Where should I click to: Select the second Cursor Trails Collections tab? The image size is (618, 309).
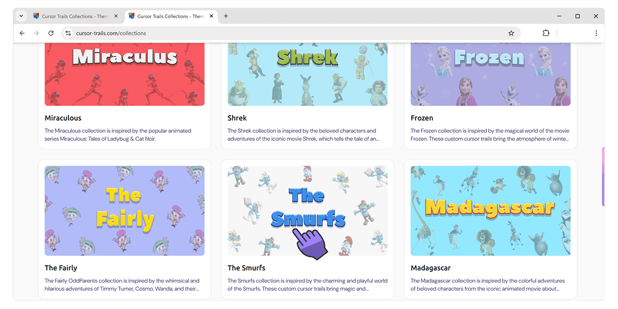coord(171,16)
